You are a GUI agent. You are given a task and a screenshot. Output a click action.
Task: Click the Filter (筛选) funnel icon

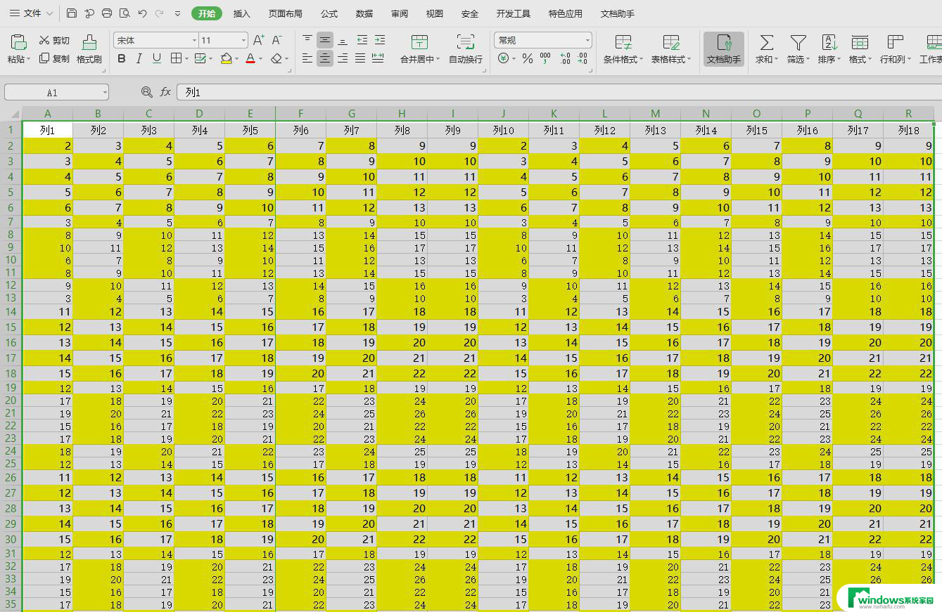[x=798, y=42]
